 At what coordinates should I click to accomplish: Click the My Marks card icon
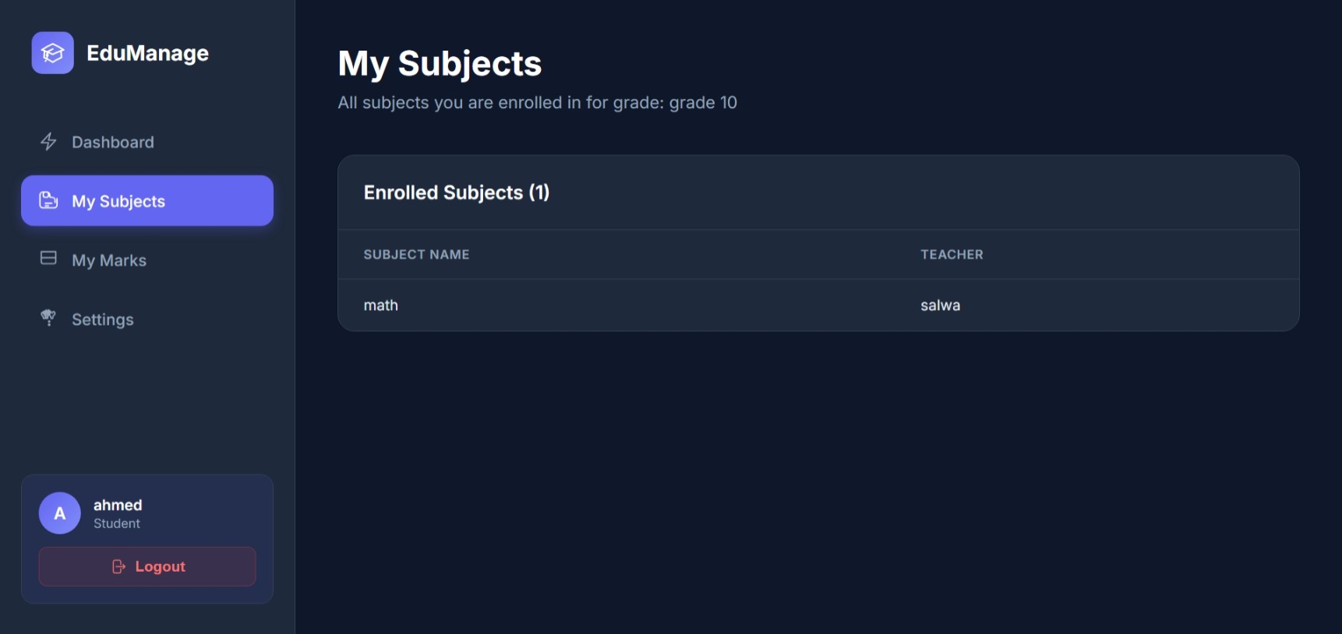48,259
